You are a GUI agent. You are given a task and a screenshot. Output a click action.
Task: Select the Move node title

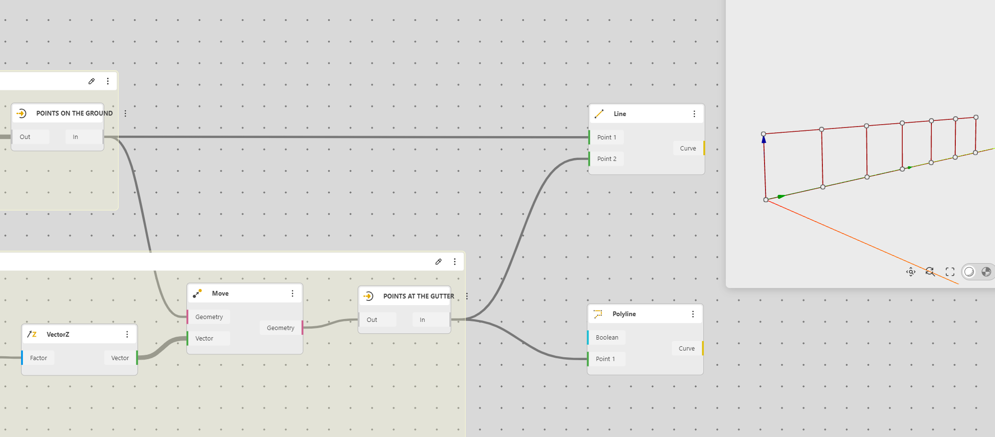click(220, 293)
